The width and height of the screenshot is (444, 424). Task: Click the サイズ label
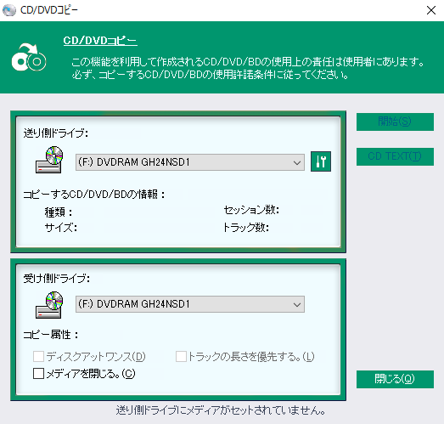click(61, 228)
